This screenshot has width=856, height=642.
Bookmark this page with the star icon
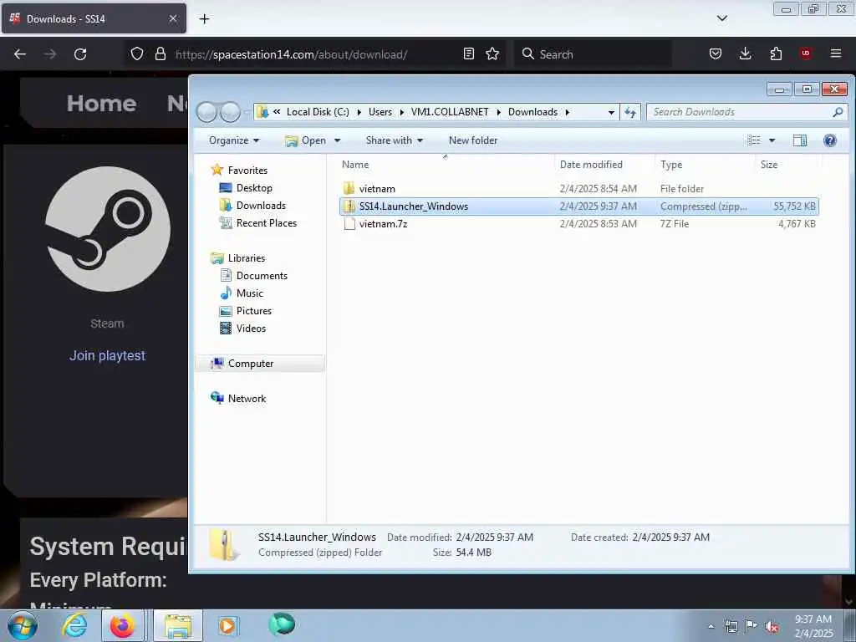click(x=492, y=53)
